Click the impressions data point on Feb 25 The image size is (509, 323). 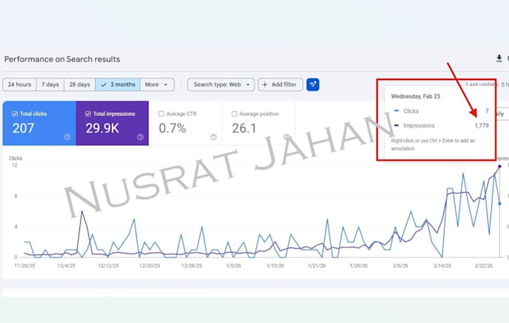pyautogui.click(x=499, y=167)
